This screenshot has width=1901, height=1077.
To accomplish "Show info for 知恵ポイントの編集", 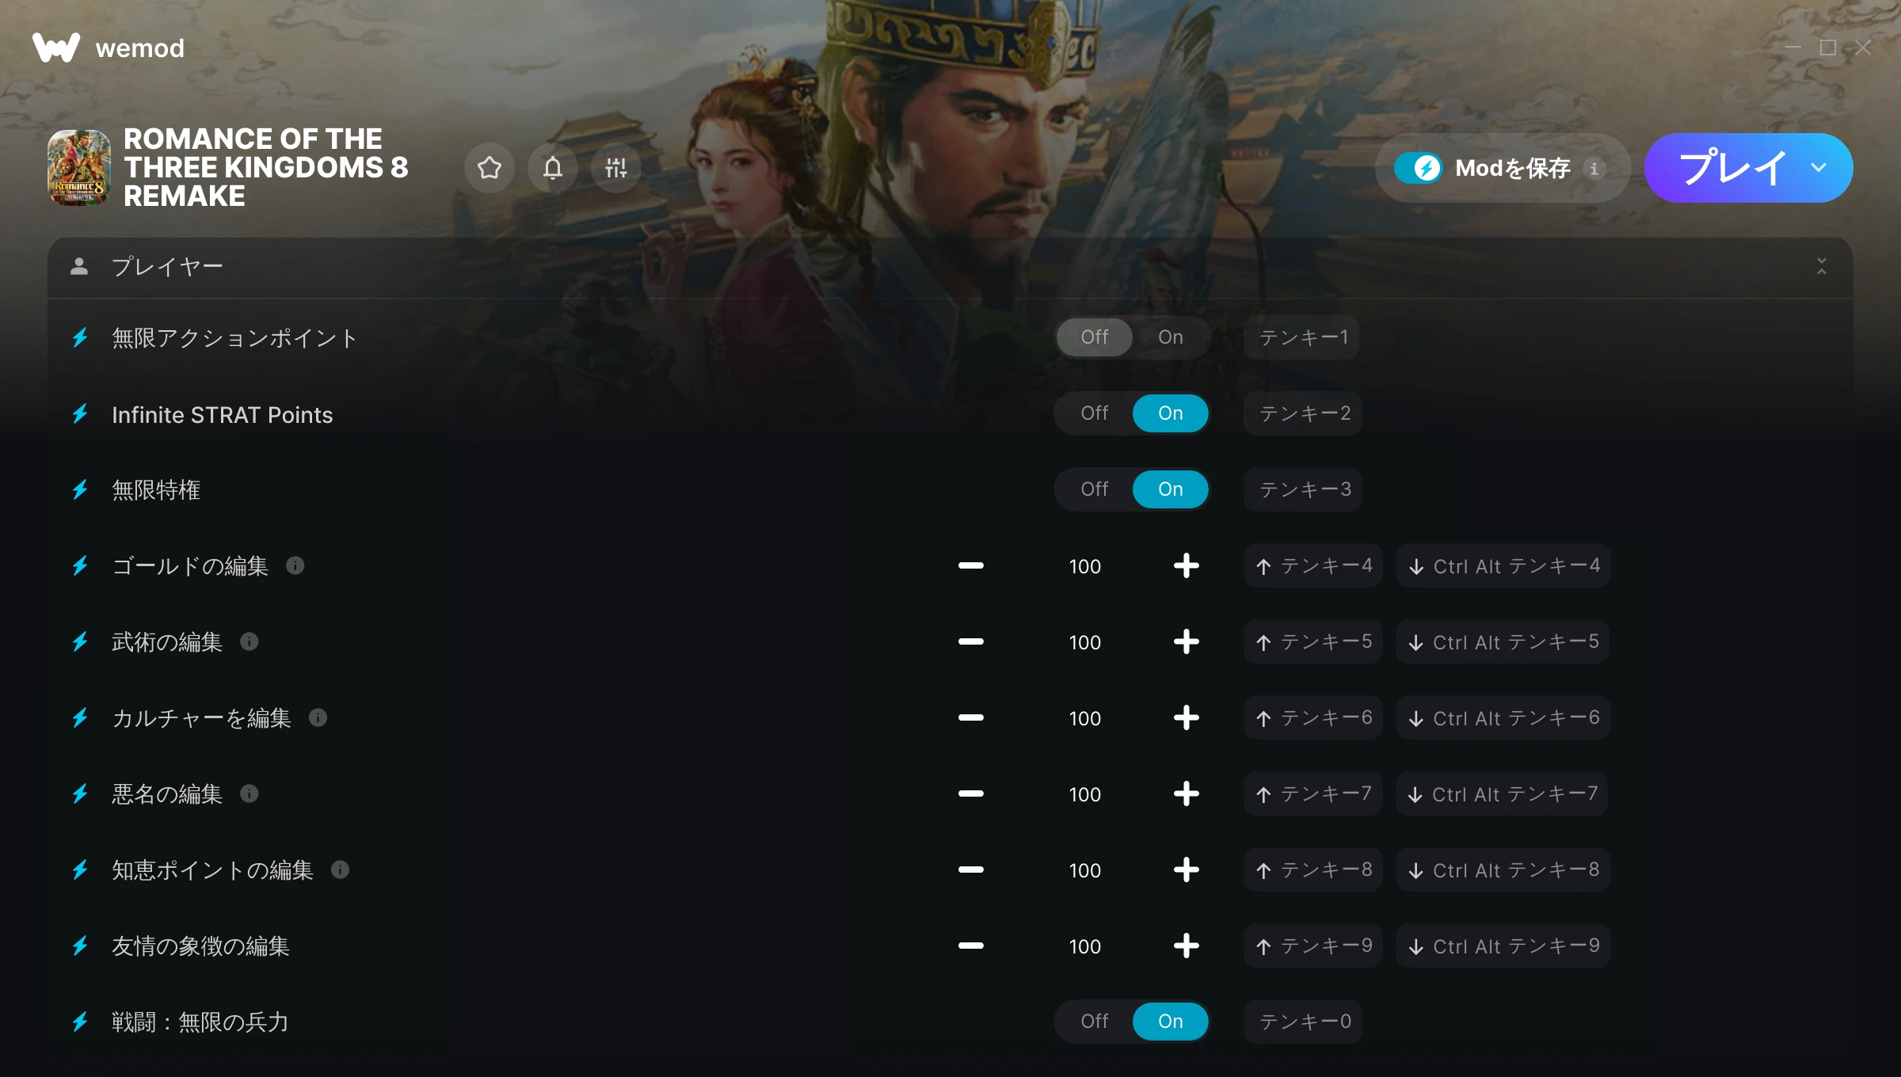I will click(341, 870).
